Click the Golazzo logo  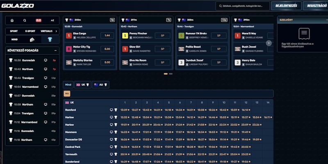[18, 6]
